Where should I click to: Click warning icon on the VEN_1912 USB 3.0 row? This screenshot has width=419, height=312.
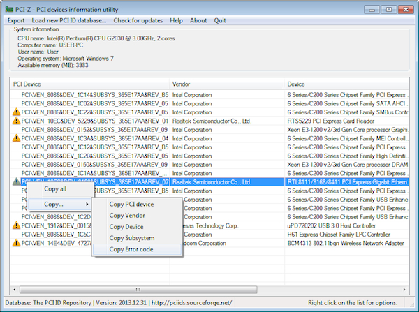(x=16, y=225)
